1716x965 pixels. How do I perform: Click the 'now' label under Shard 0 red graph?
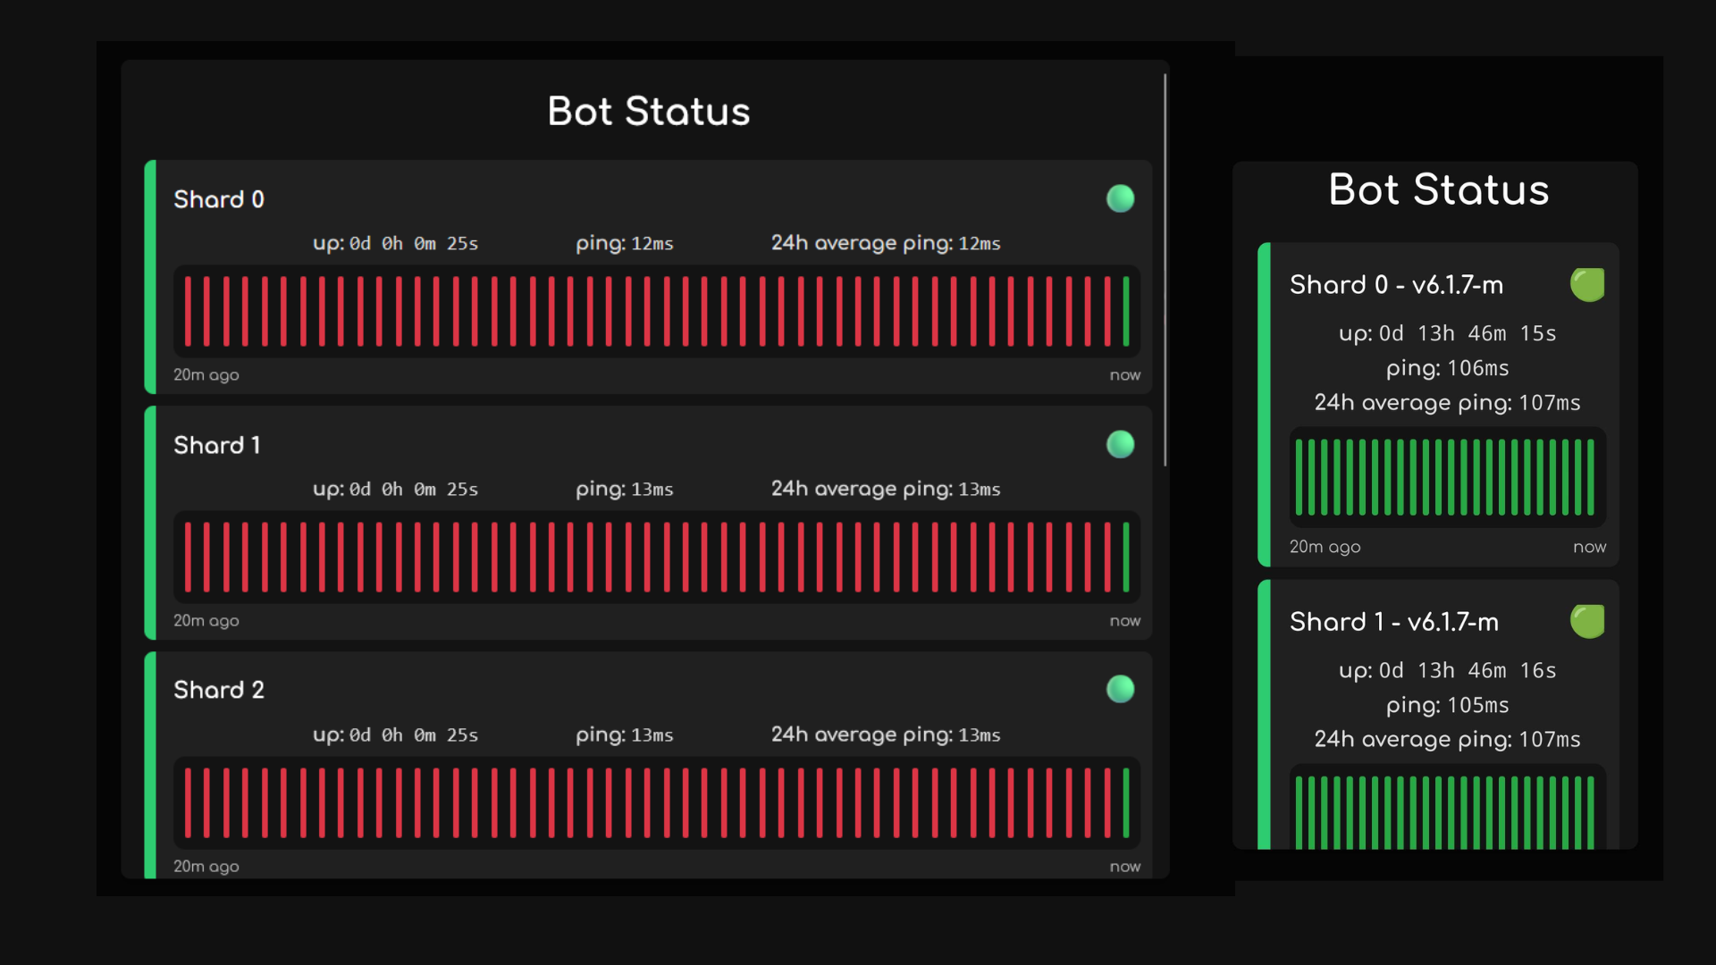(1125, 375)
